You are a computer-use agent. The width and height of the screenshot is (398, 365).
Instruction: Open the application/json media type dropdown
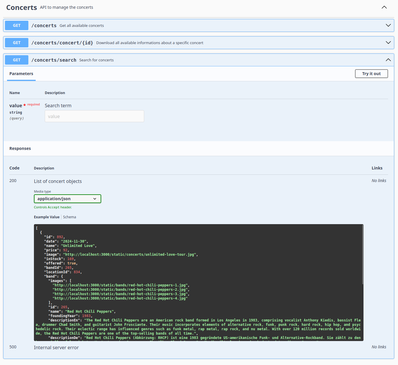pyautogui.click(x=67, y=199)
